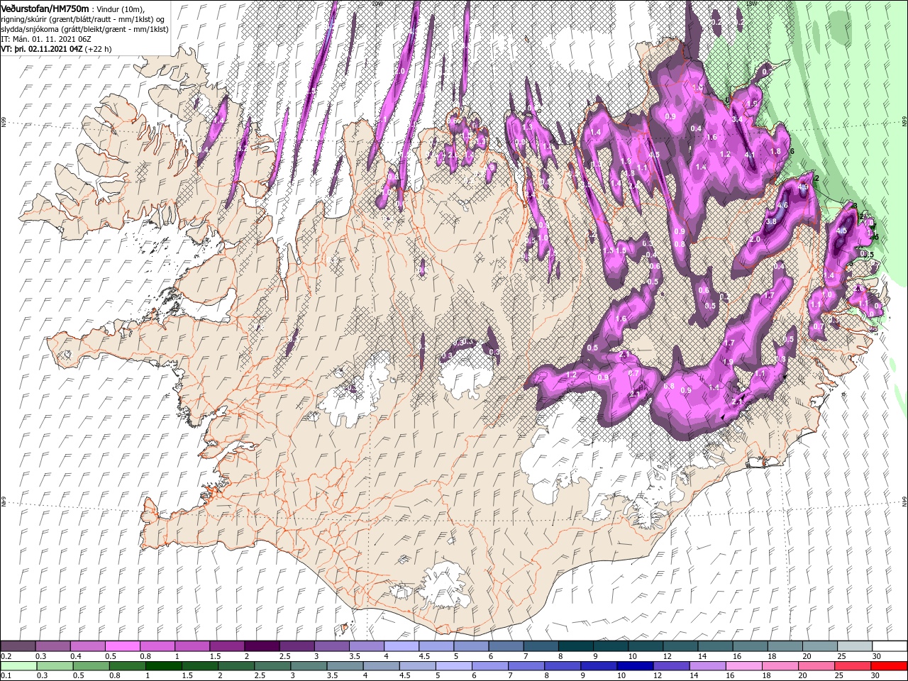The image size is (908, 681).
Task: Click the 4–4.5 swatch in lower rain legend
Action: click(381, 666)
